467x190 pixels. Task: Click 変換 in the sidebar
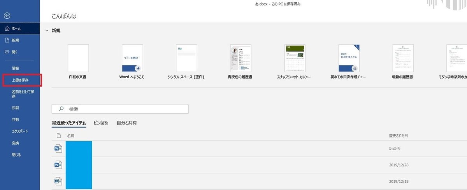click(x=20, y=143)
